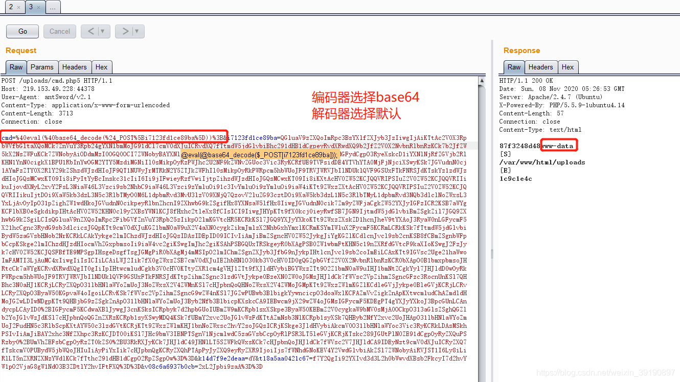The width and height of the screenshot is (680, 382).
Task: Click the Cancel button
Action: [60, 31]
